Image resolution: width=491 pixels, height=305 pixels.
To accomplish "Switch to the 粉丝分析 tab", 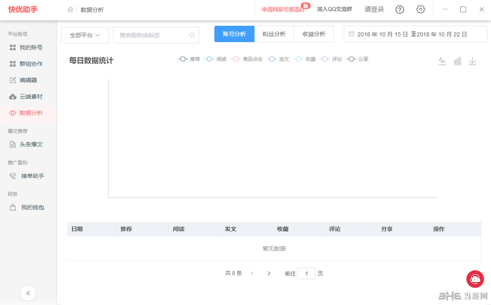I will click(x=274, y=34).
